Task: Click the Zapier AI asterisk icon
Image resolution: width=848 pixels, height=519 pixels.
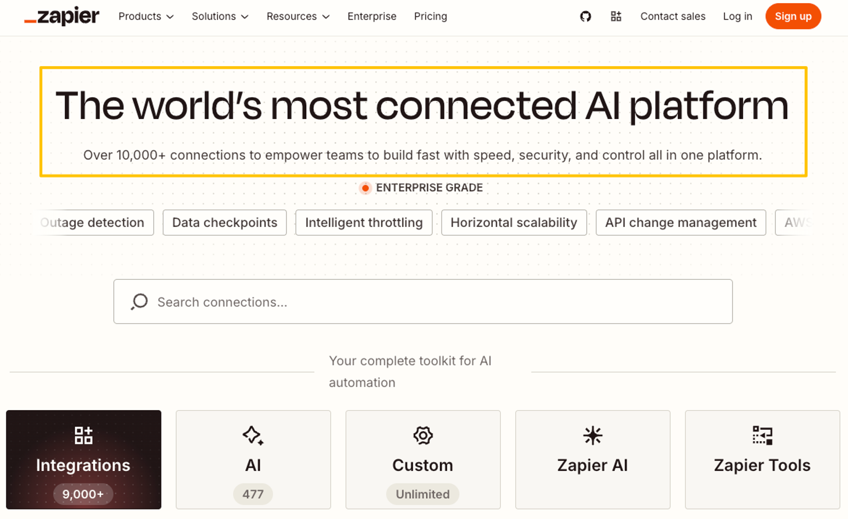Action: 593,435
